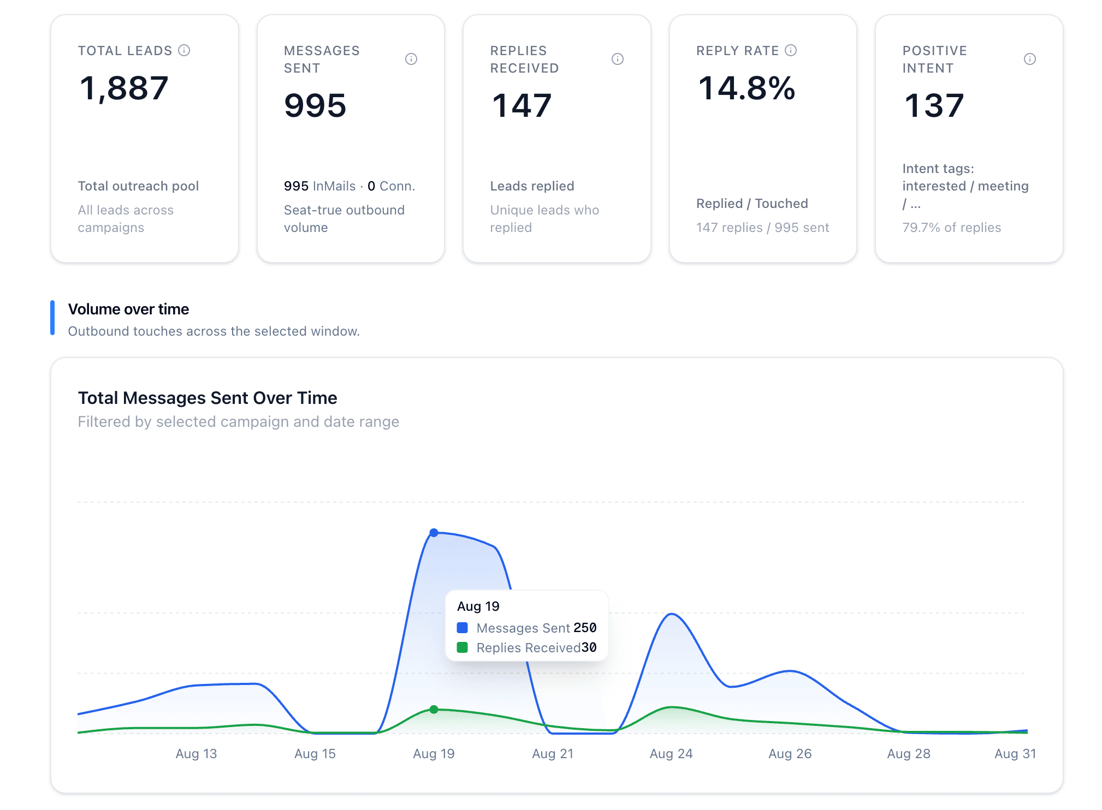1102x810 pixels.
Task: Open the Messages Sent info icon
Action: click(x=411, y=59)
